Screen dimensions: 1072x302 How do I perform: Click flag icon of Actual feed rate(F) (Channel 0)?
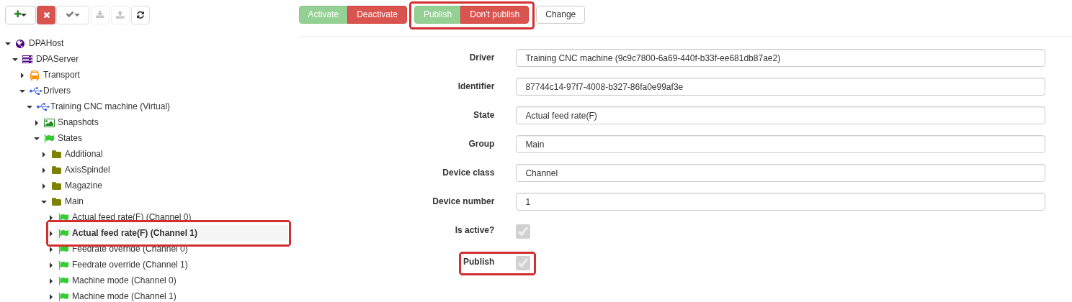63,217
